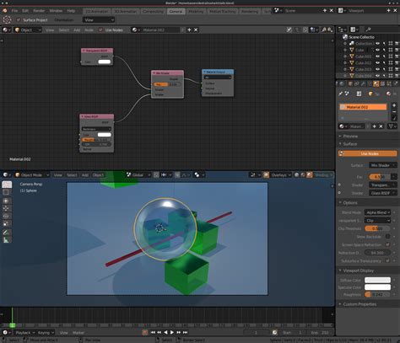Unlink material with X in the node editor header
Image resolution: width=400 pixels, height=343 pixels.
pos(196,29)
